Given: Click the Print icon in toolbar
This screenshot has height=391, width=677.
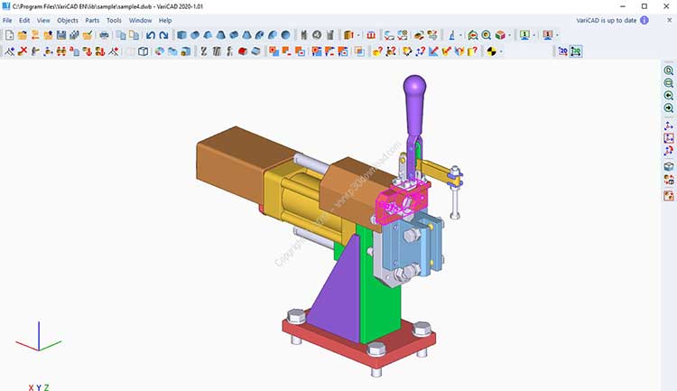Looking at the screenshot, I should 105,35.
